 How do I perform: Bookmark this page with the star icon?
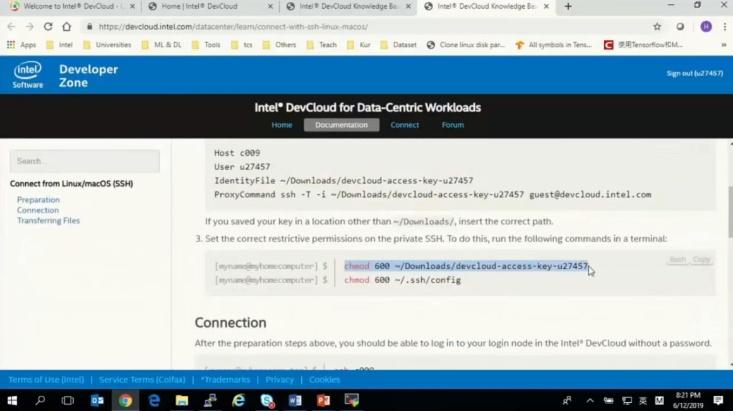(x=657, y=26)
